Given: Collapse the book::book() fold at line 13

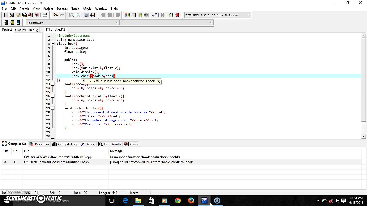Looking at the screenshot, I should coord(53,84).
